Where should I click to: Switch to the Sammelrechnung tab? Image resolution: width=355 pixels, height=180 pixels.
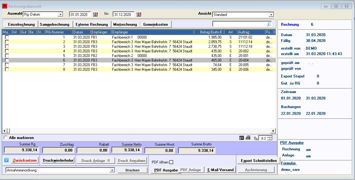tap(55, 24)
